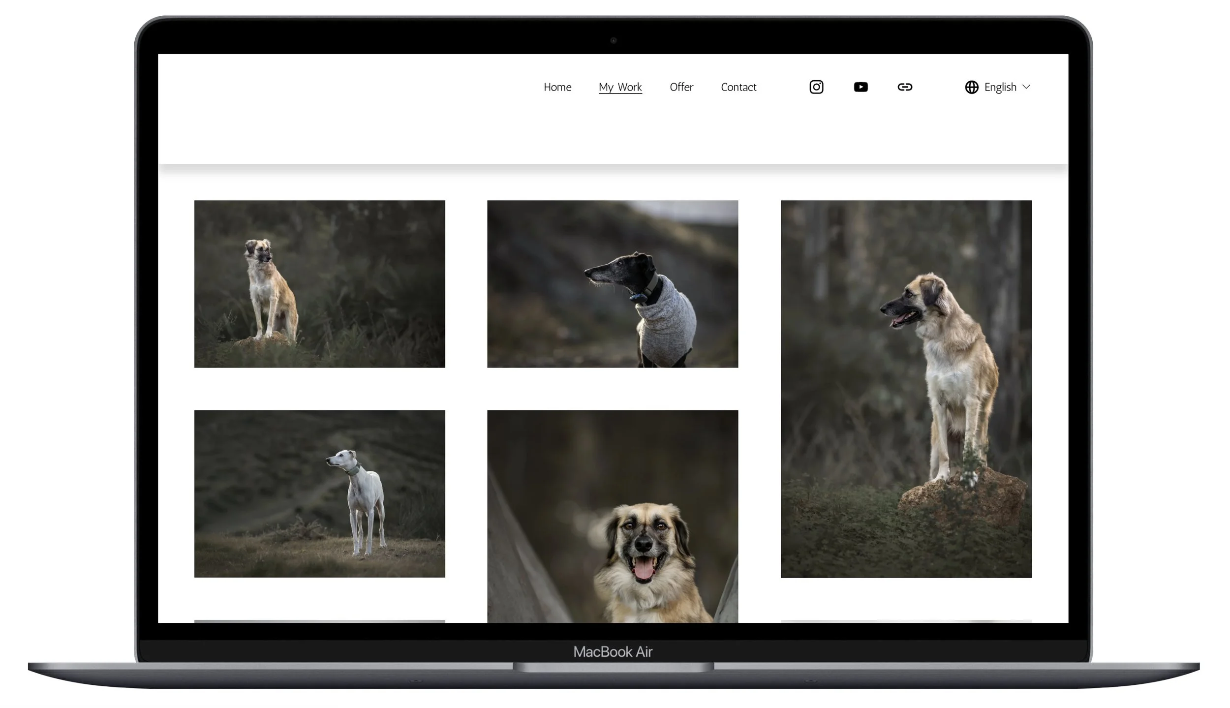The width and height of the screenshot is (1230, 708).
Task: Click the globe language icon
Action: (971, 87)
